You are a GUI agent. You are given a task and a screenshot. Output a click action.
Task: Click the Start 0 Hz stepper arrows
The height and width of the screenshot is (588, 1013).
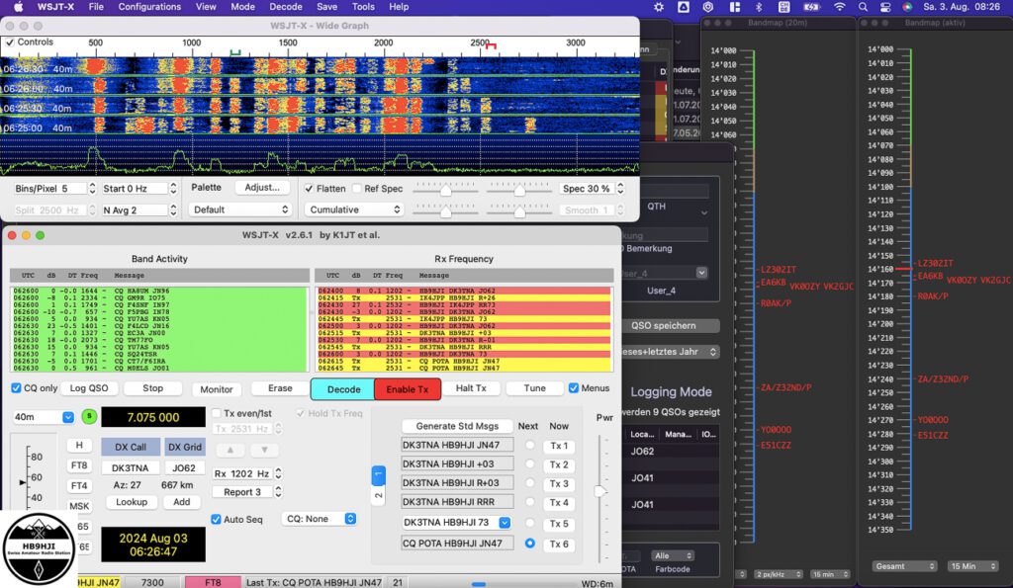point(173,189)
